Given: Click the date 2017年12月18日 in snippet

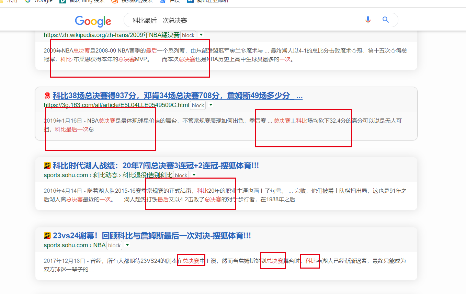Looking at the screenshot, I should pos(65,261).
